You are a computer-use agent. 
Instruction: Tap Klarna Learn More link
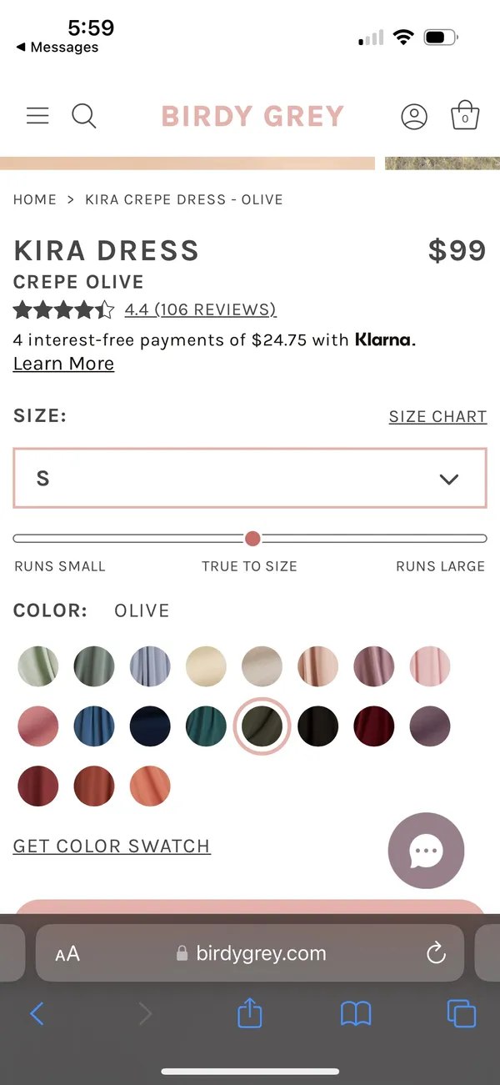tap(63, 364)
